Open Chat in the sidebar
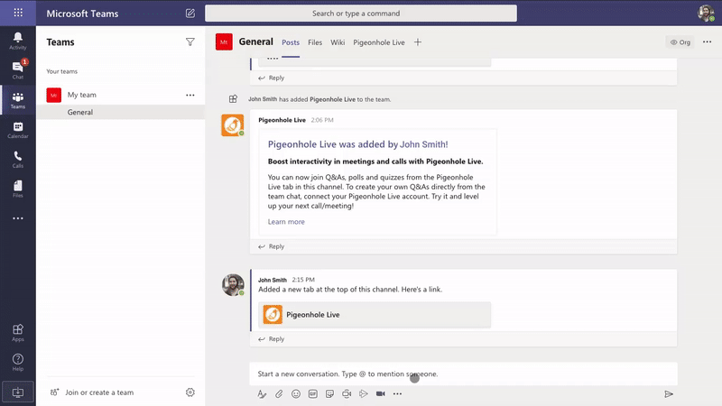Screen dimensions: 722x406 pyautogui.click(x=18, y=70)
